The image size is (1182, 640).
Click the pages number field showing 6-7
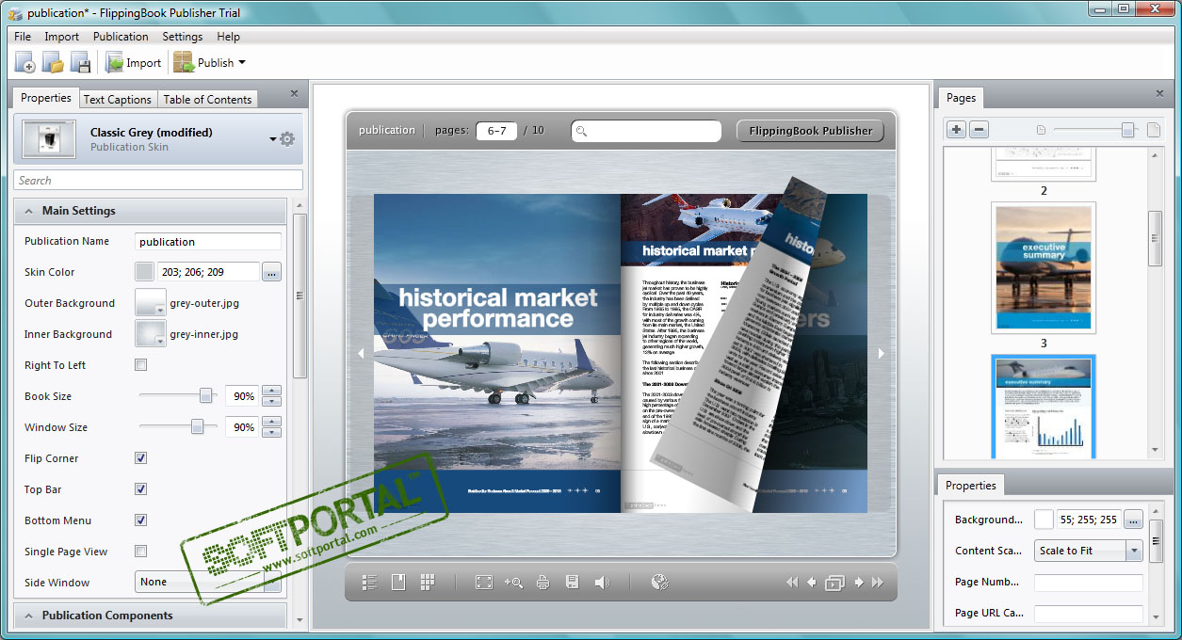[496, 131]
